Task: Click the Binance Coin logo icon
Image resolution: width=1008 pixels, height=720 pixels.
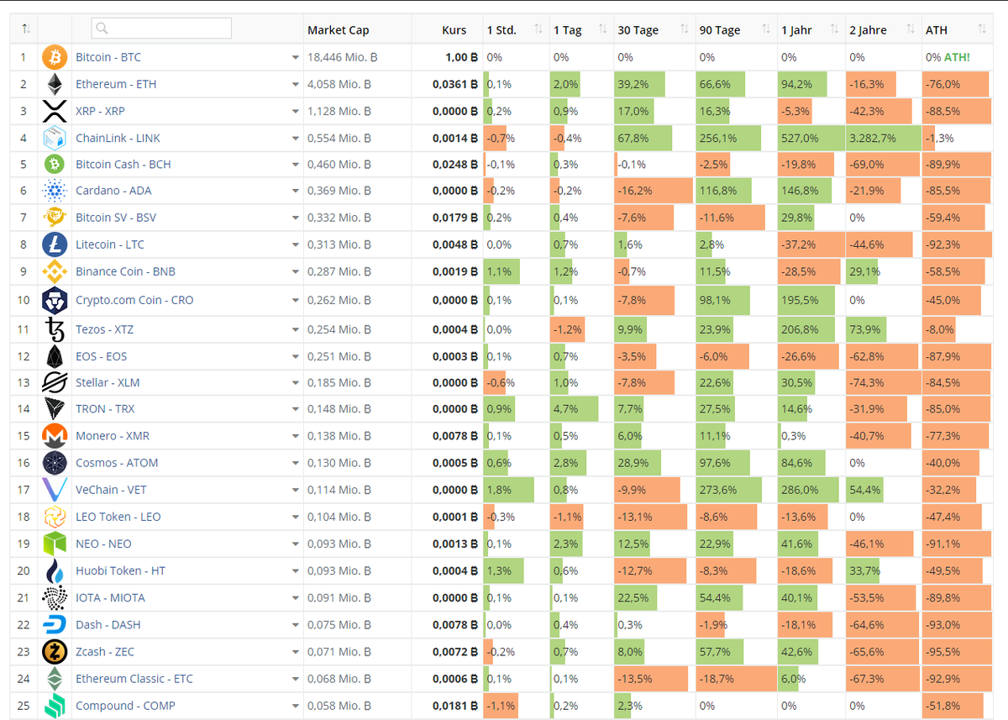Action: tap(55, 271)
